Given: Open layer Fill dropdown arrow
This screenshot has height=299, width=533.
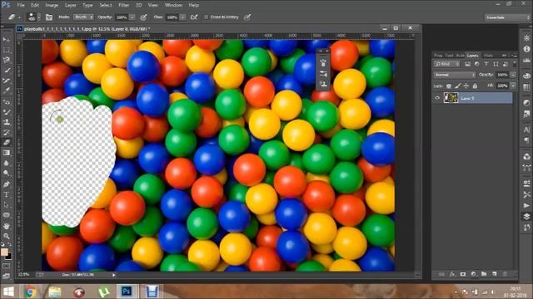Looking at the screenshot, I should click(x=513, y=86).
